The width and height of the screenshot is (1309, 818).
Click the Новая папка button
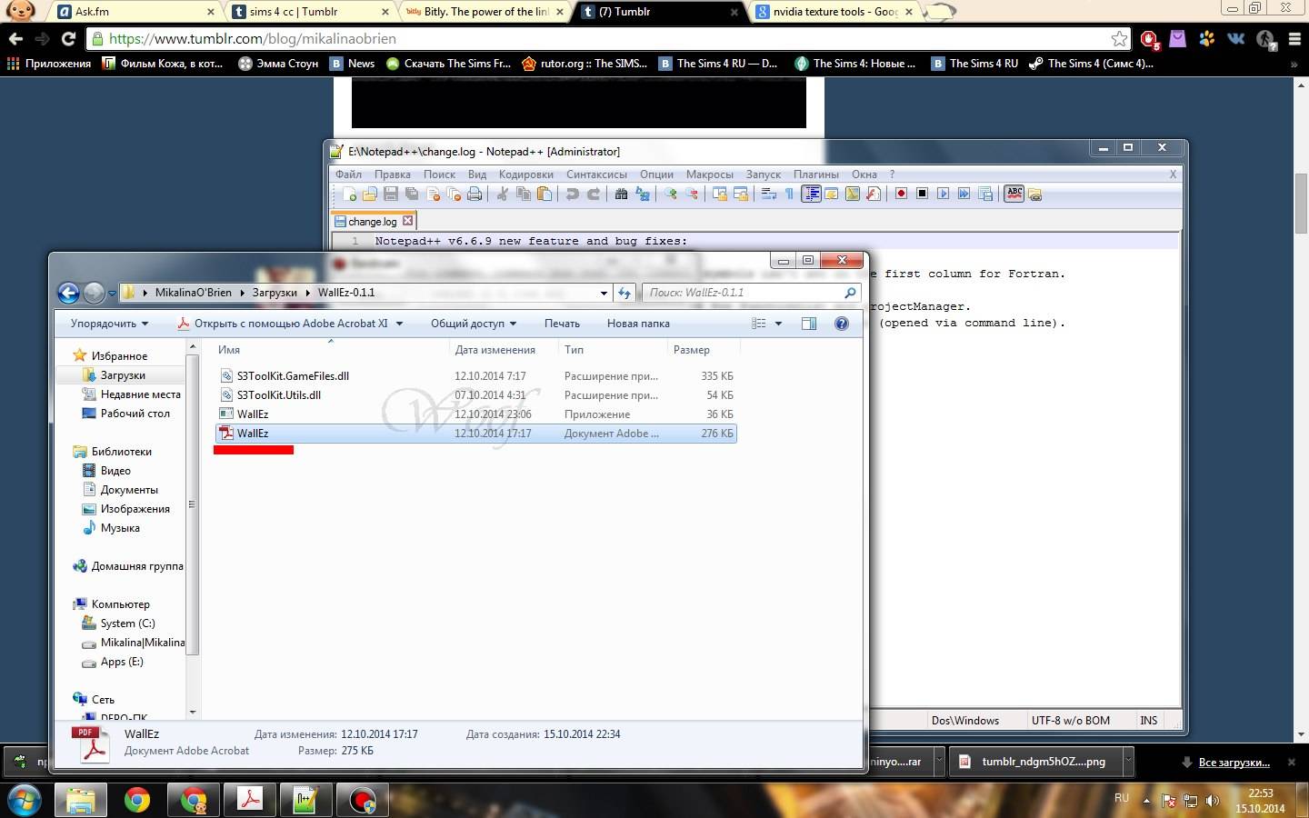tap(638, 324)
